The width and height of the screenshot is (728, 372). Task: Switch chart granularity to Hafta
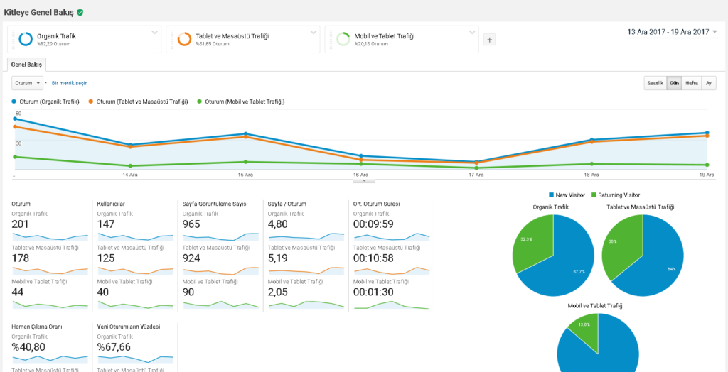point(691,83)
